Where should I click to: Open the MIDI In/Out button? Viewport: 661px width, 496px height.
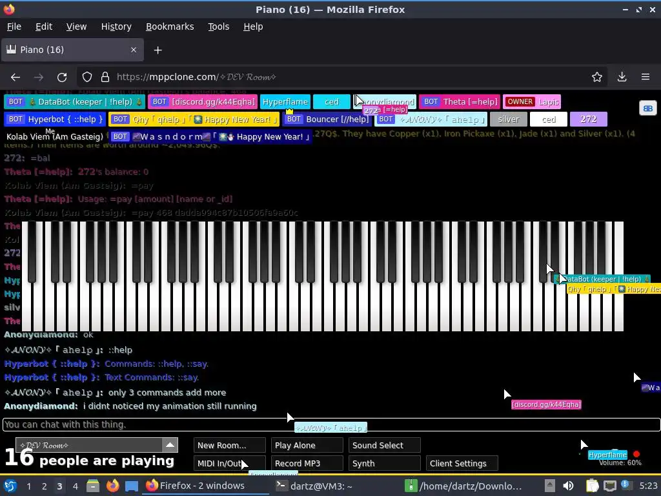[x=229, y=464]
